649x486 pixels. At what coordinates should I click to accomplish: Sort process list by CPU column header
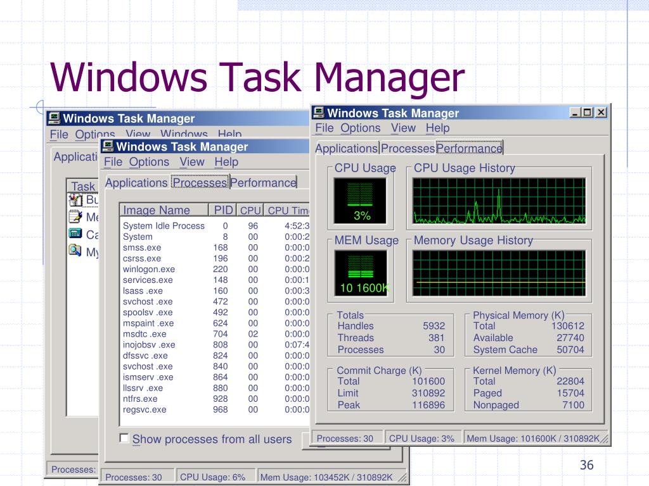pos(250,210)
